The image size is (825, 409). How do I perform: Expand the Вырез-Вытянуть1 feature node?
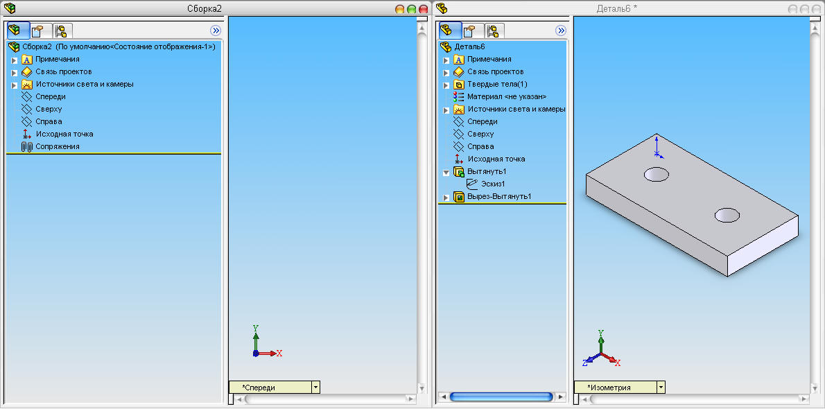coord(446,198)
